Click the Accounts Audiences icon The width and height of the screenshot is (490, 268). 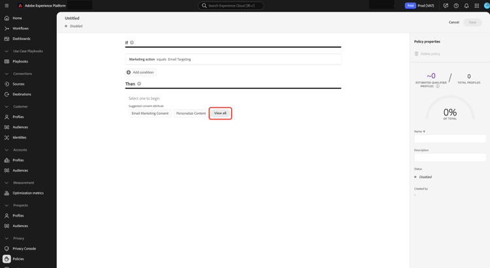point(7,170)
